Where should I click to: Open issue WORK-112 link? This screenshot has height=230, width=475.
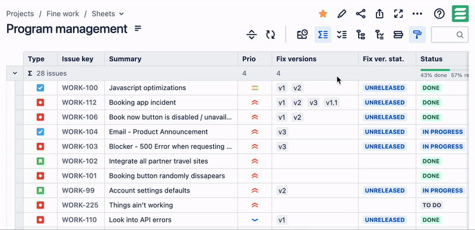point(80,103)
